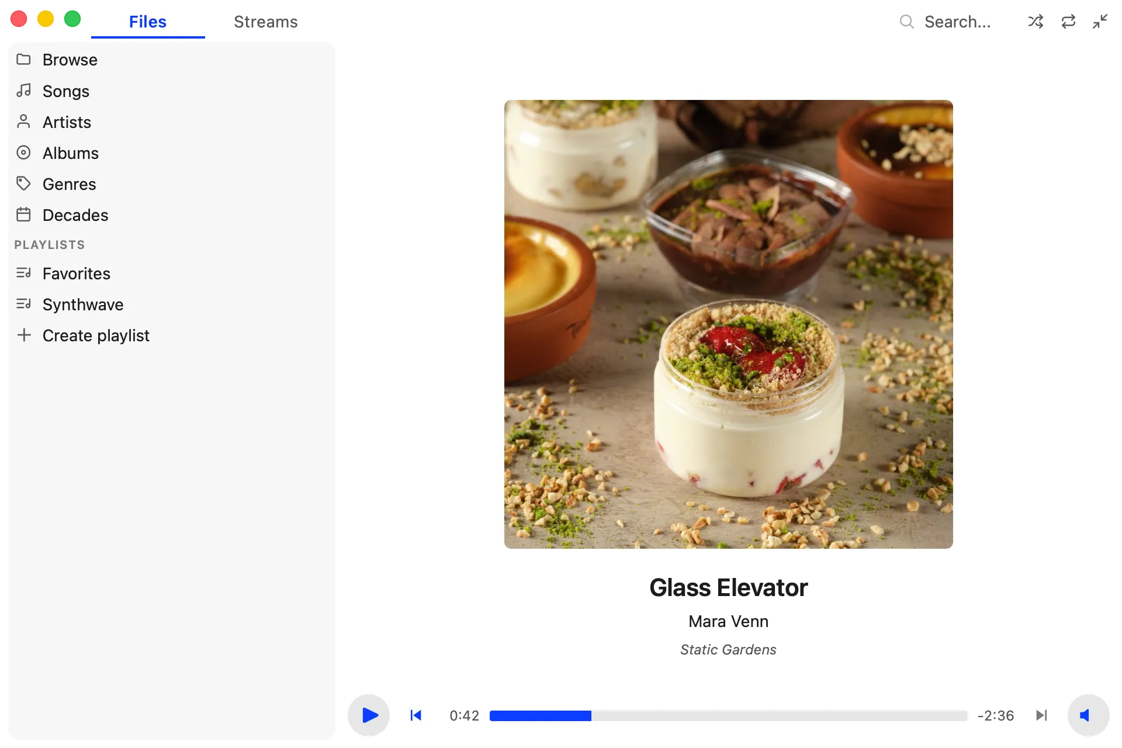Click Create playlist
This screenshot has width=1122, height=748.
tap(172, 335)
